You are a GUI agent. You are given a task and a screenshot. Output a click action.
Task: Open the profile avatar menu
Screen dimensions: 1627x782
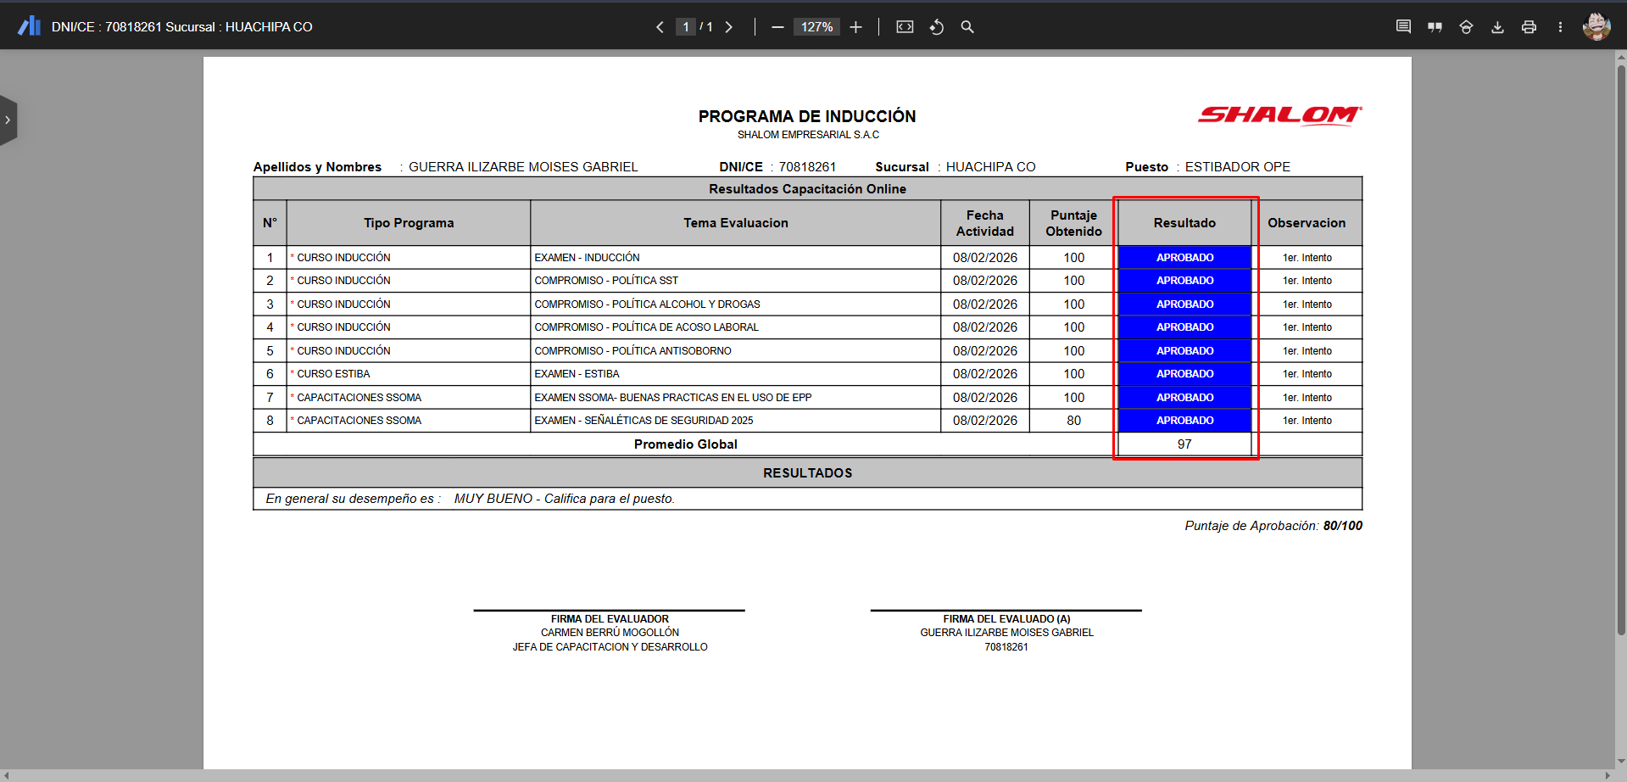(1596, 27)
